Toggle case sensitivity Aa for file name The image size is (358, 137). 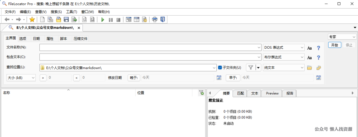pos(309,48)
